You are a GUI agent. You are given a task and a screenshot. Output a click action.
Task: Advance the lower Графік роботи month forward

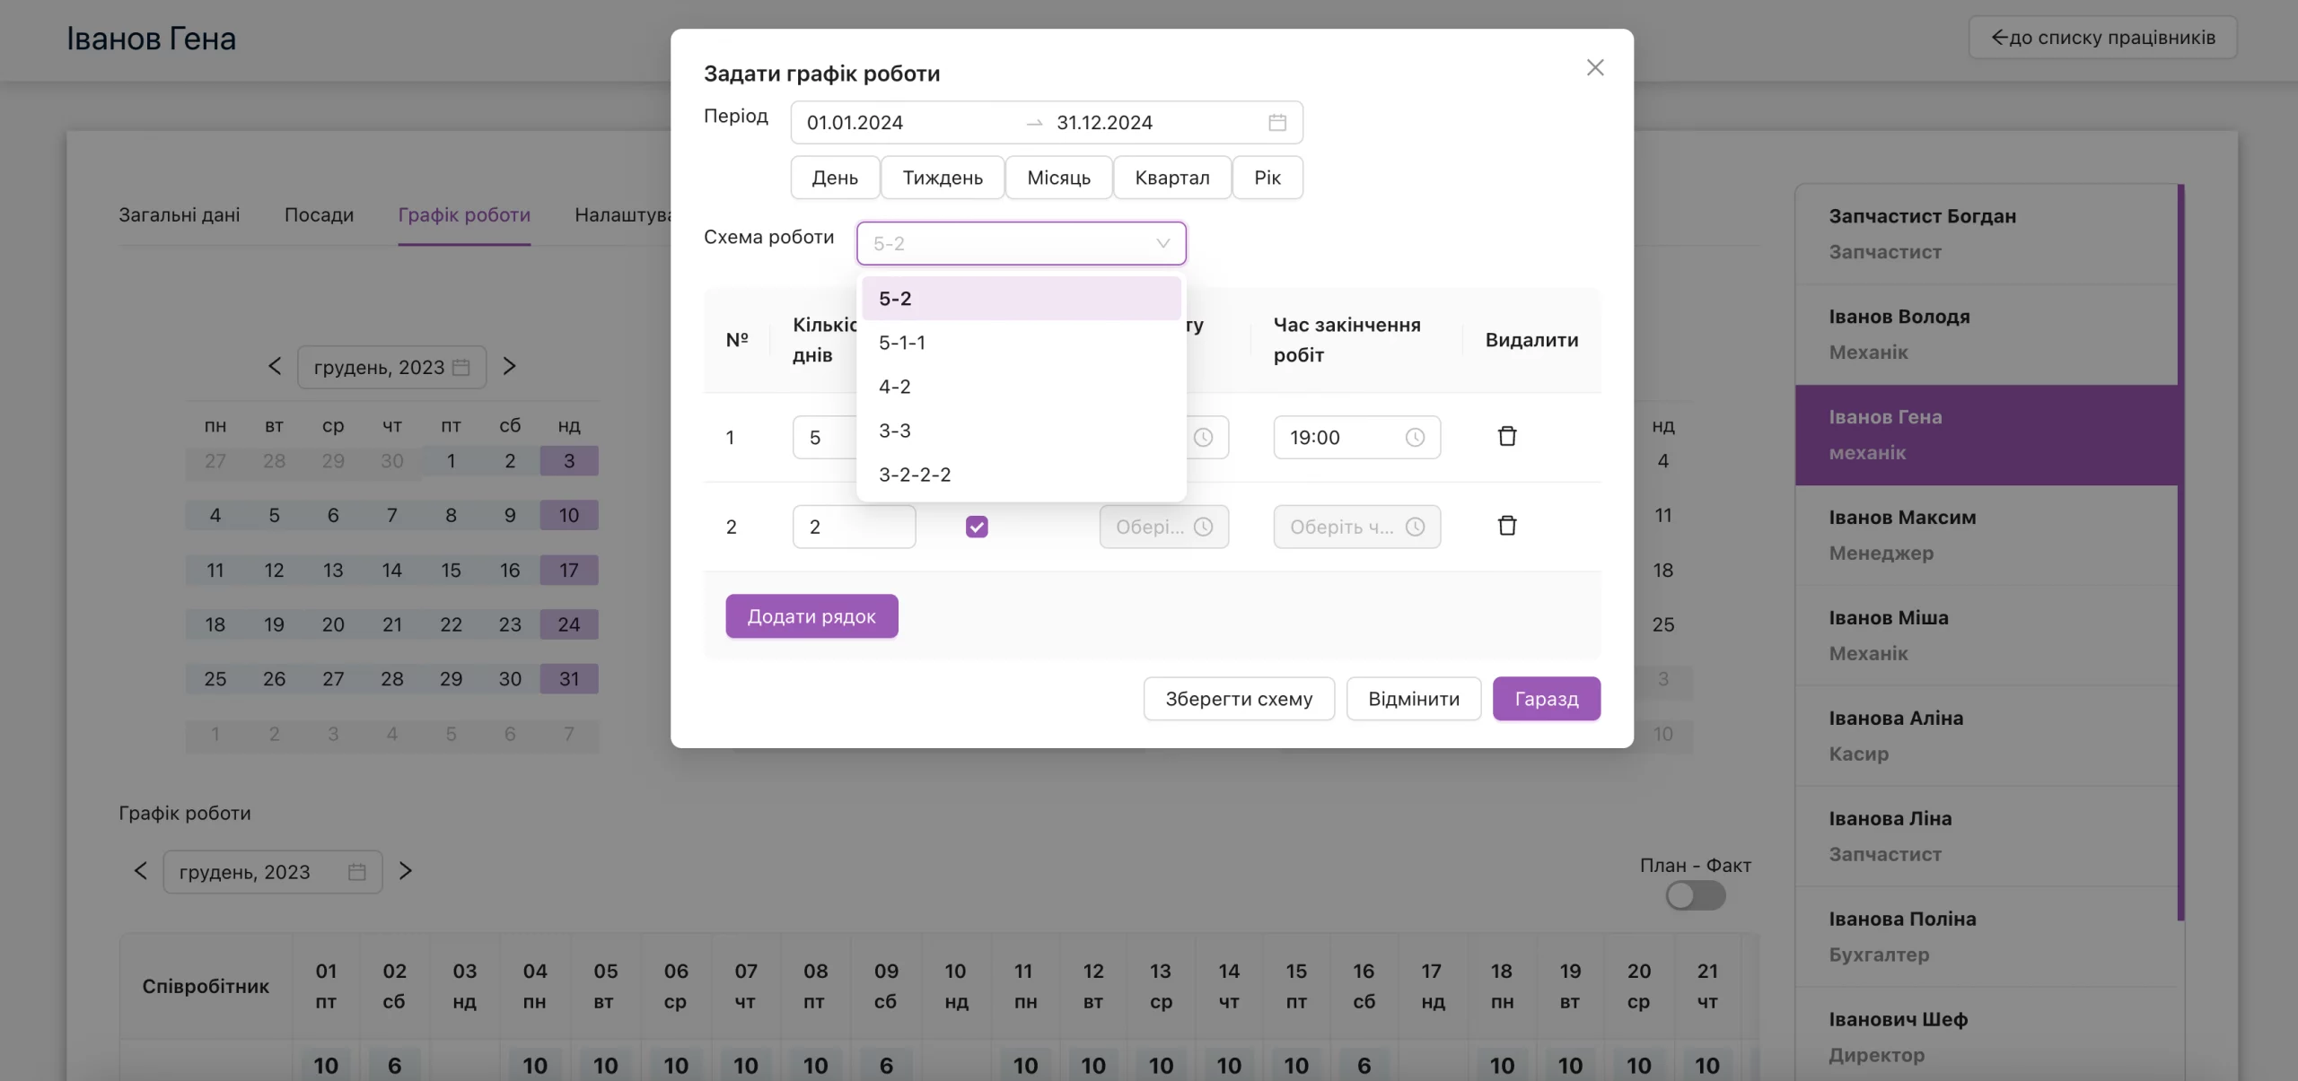click(406, 870)
